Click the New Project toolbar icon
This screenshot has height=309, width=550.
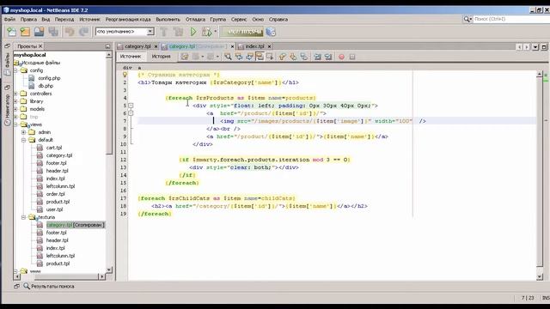coord(25,32)
